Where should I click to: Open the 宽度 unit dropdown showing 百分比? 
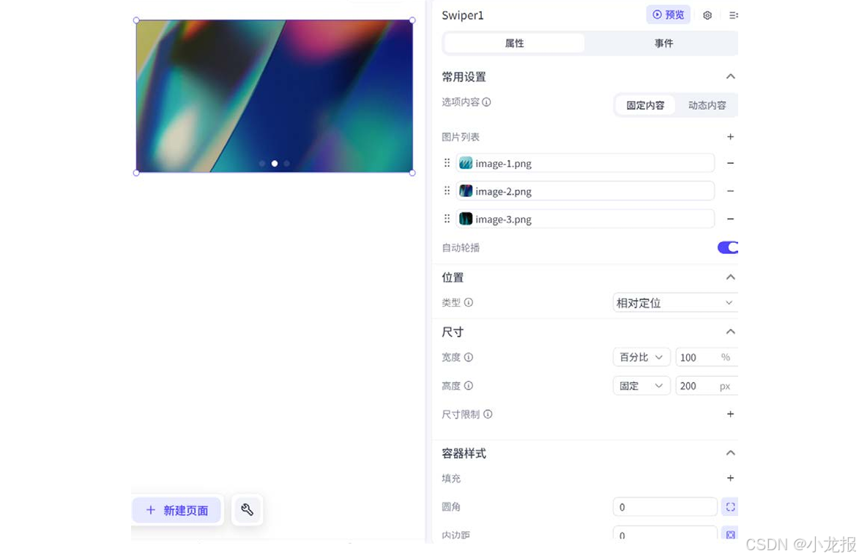[642, 357]
